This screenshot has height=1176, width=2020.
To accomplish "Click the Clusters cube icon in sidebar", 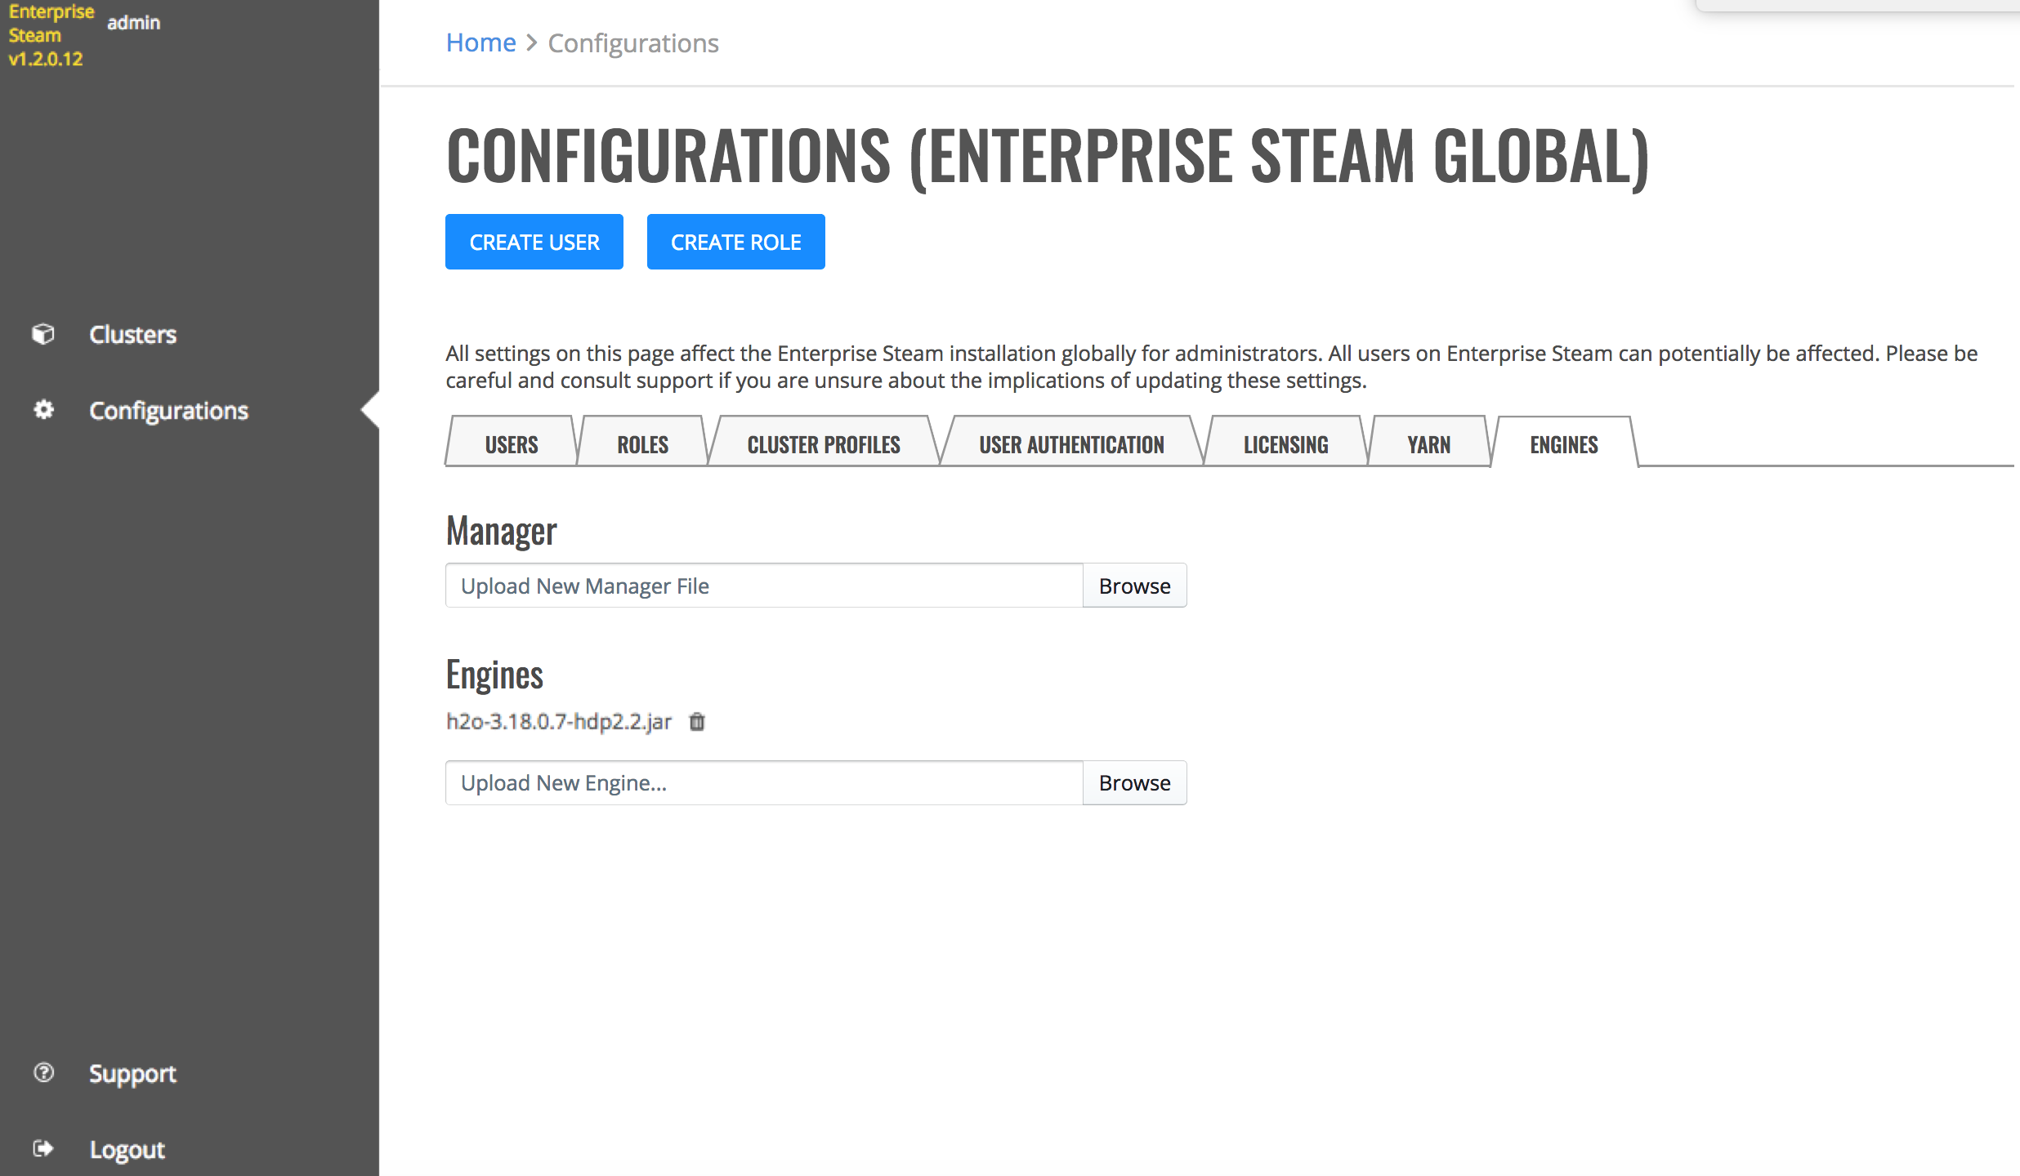I will 43,334.
